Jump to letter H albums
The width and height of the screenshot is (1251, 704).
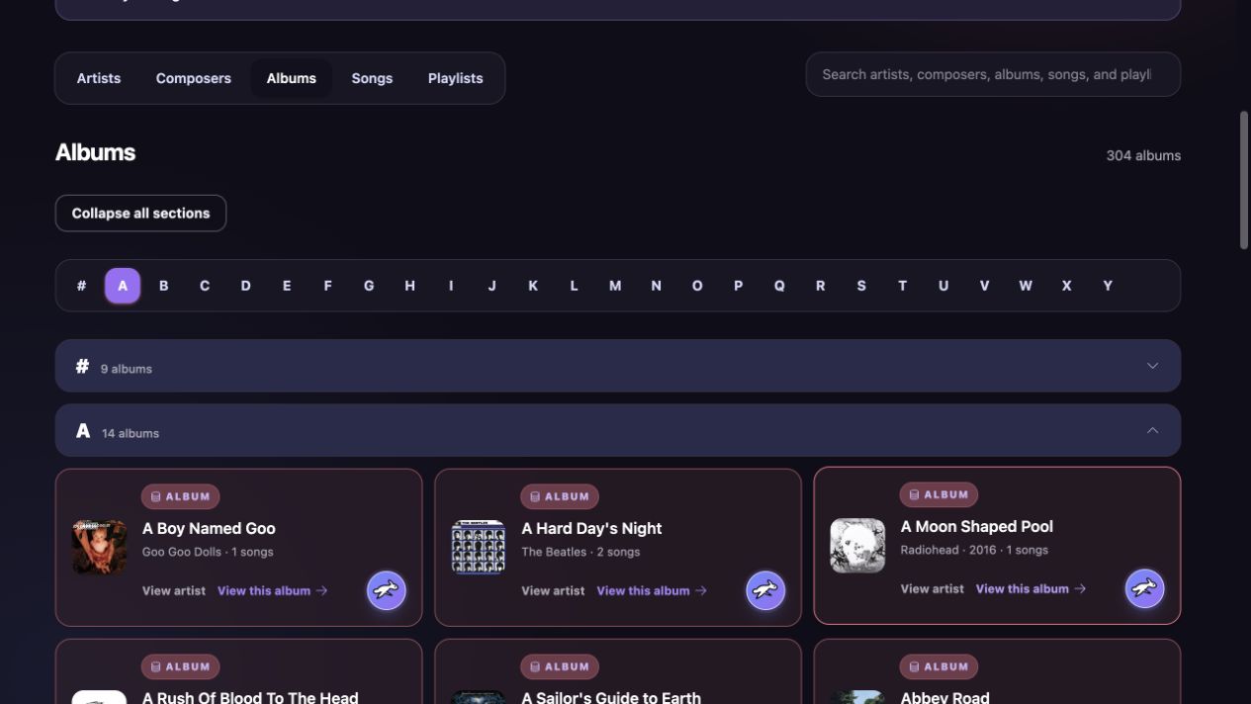click(409, 286)
